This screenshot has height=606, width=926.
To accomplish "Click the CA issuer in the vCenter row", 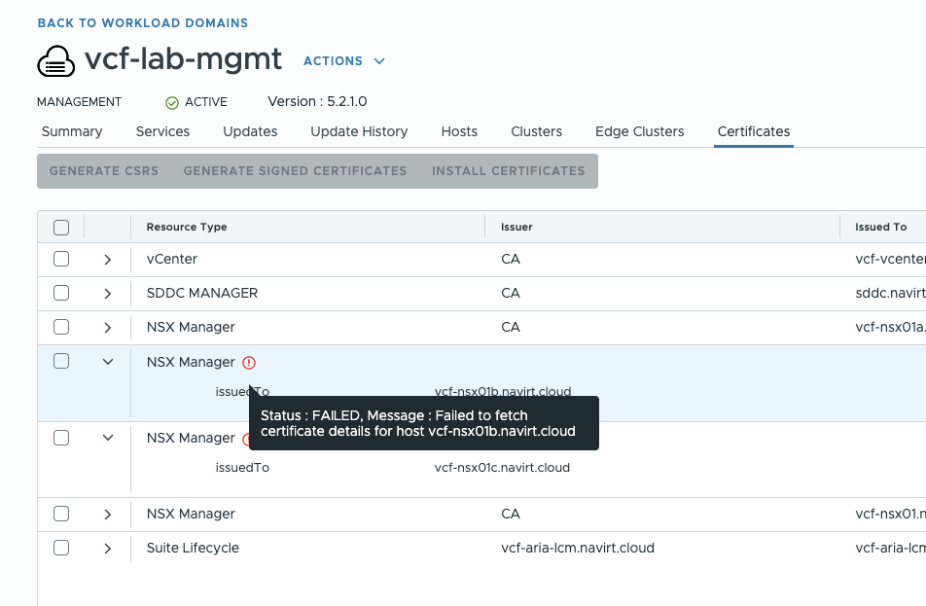I will [x=511, y=260].
